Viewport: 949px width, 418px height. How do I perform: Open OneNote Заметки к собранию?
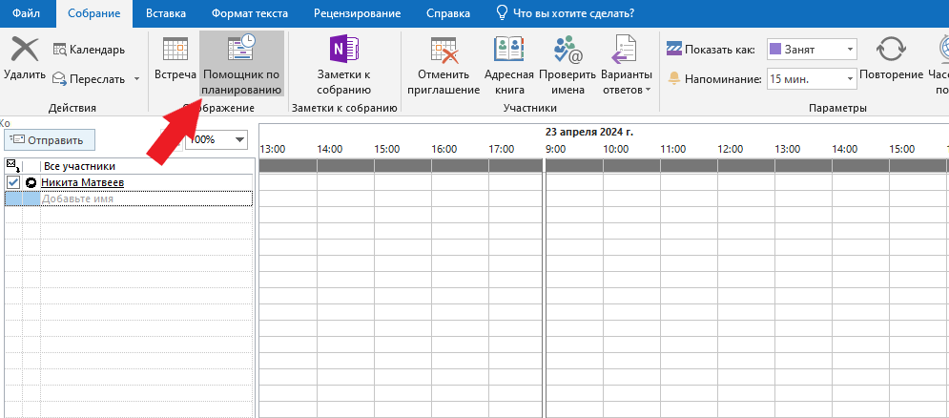click(x=343, y=63)
